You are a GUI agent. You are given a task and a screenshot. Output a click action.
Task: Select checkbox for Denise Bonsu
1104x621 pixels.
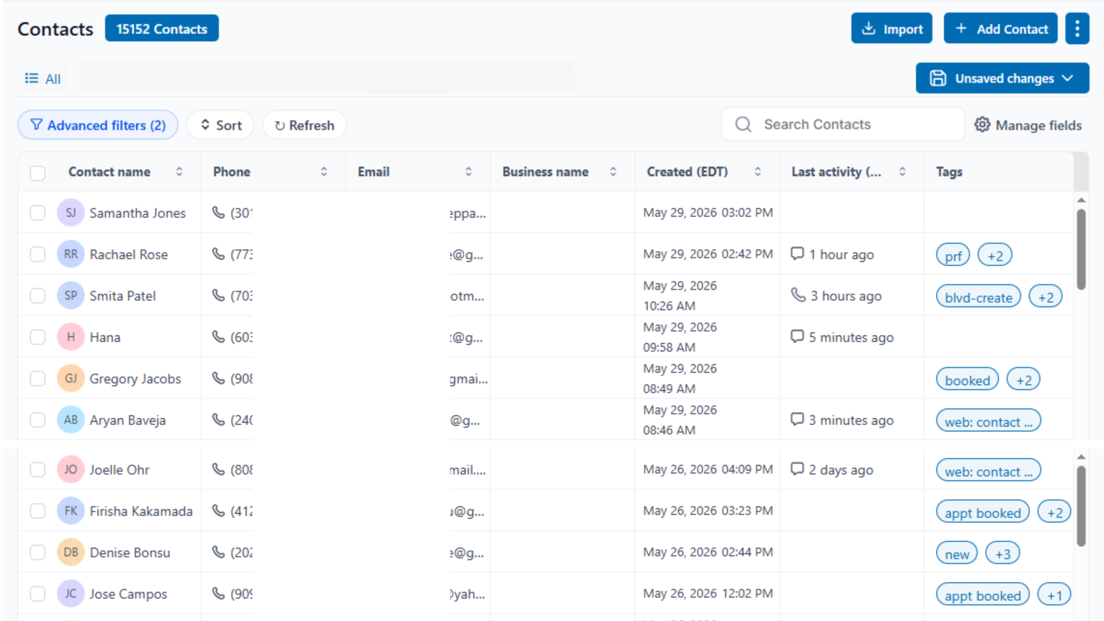coord(38,552)
